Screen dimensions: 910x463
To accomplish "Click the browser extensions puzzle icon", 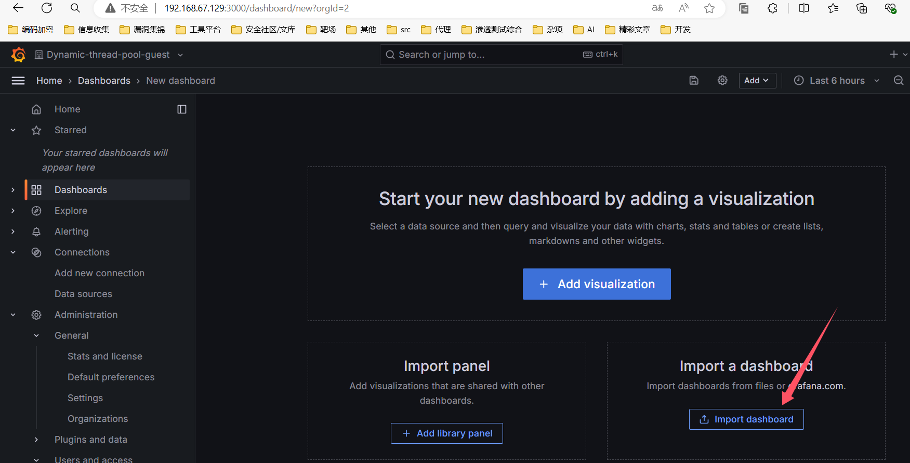I will (773, 8).
